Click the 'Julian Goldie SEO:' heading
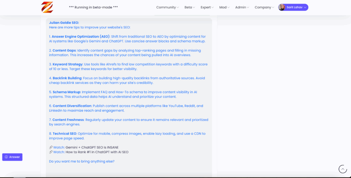This screenshot has width=351, height=178. tap(64, 23)
